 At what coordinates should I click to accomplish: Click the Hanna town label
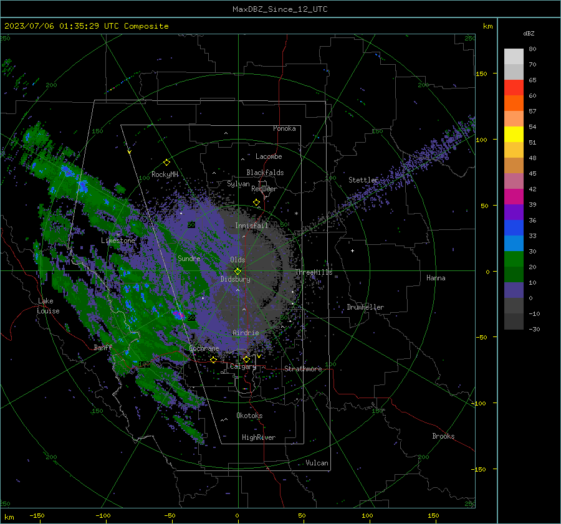(x=436, y=278)
